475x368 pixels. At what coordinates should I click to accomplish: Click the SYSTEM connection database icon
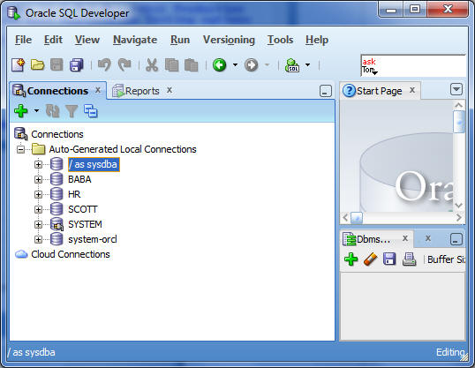click(57, 224)
